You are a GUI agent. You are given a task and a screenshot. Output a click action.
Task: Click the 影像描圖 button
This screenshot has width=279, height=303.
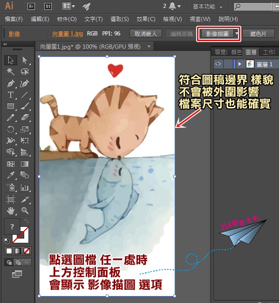point(218,34)
